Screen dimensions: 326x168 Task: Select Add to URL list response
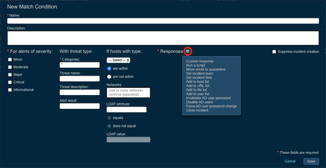click(x=198, y=86)
